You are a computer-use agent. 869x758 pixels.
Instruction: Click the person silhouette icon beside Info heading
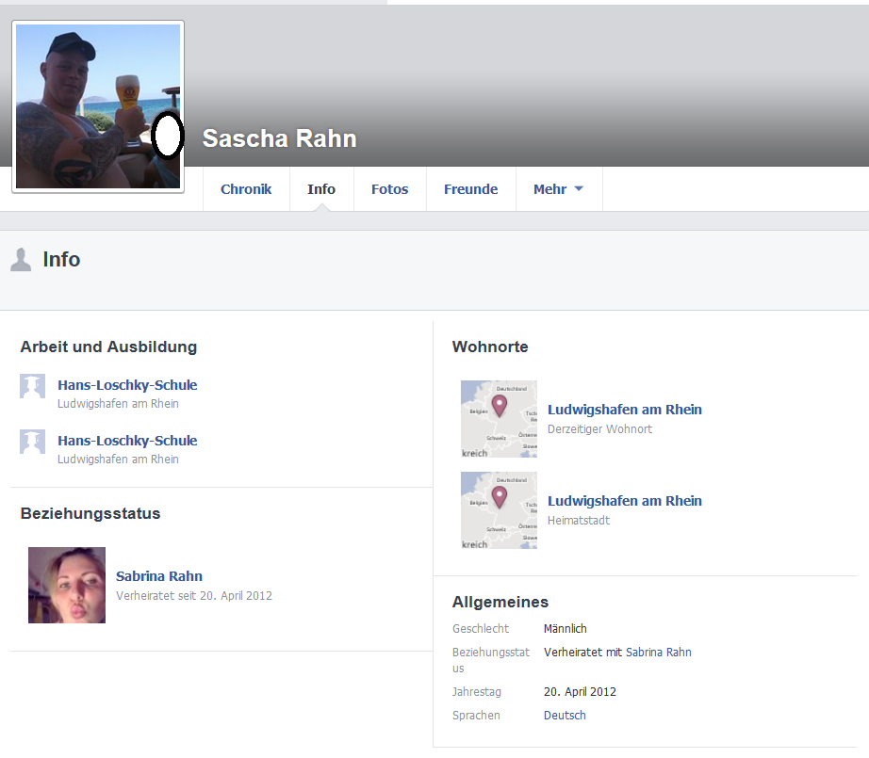(x=21, y=260)
